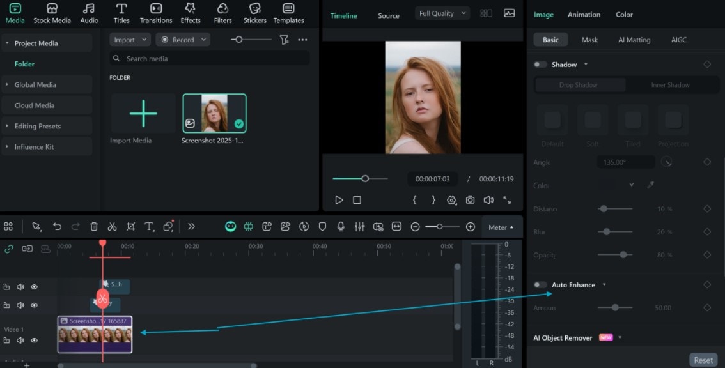
Task: Open the Full Quality dropdown
Action: coord(442,13)
